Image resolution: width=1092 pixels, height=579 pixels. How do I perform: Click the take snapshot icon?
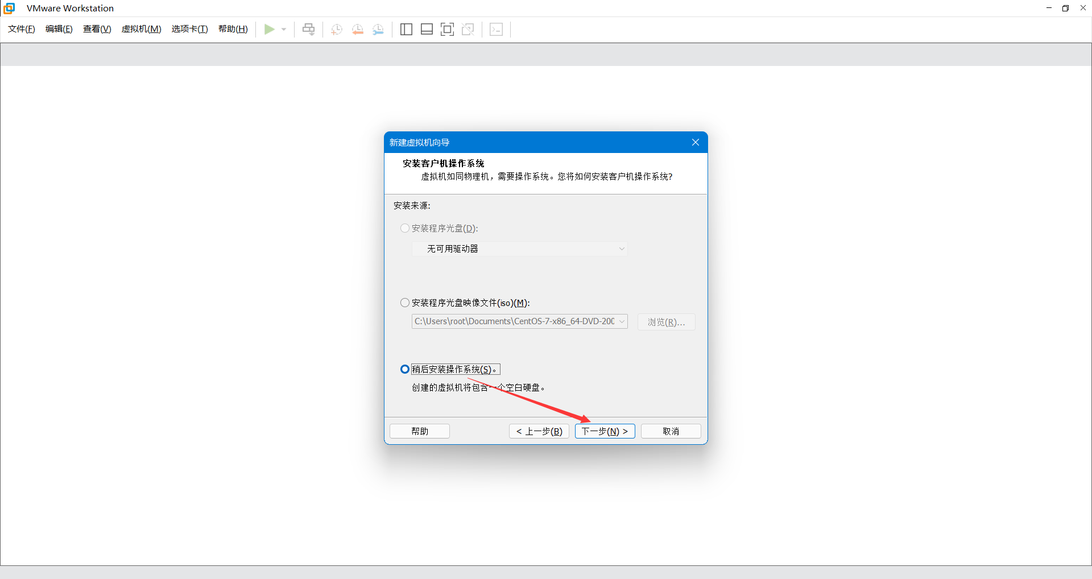pos(337,30)
